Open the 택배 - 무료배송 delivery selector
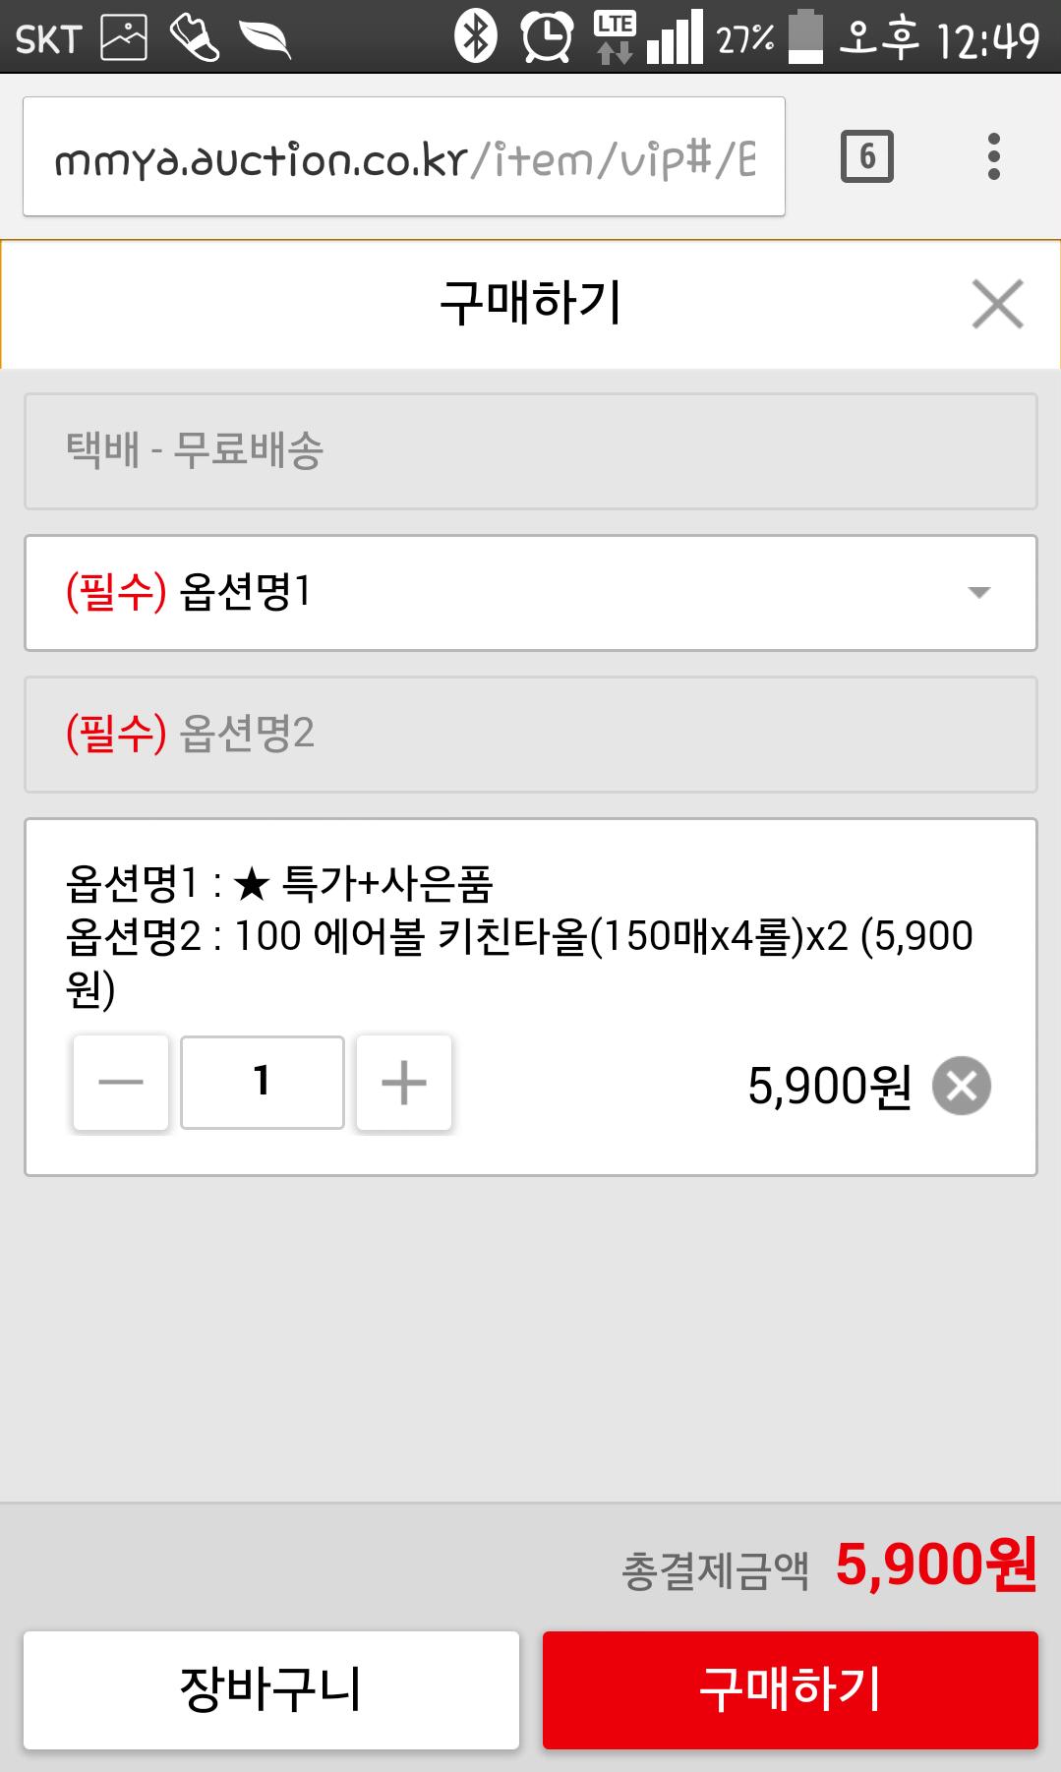The height and width of the screenshot is (1772, 1061). pyautogui.click(x=531, y=451)
